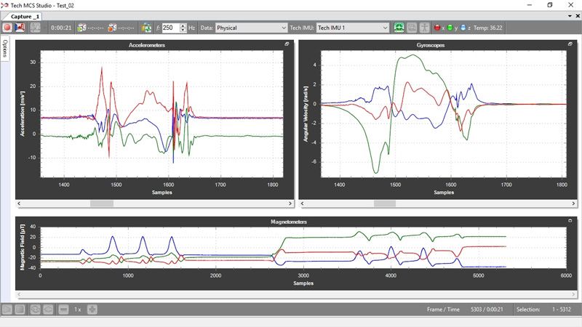Toggle the green y axis indicator
The height and width of the screenshot is (327, 582).
tap(452, 28)
